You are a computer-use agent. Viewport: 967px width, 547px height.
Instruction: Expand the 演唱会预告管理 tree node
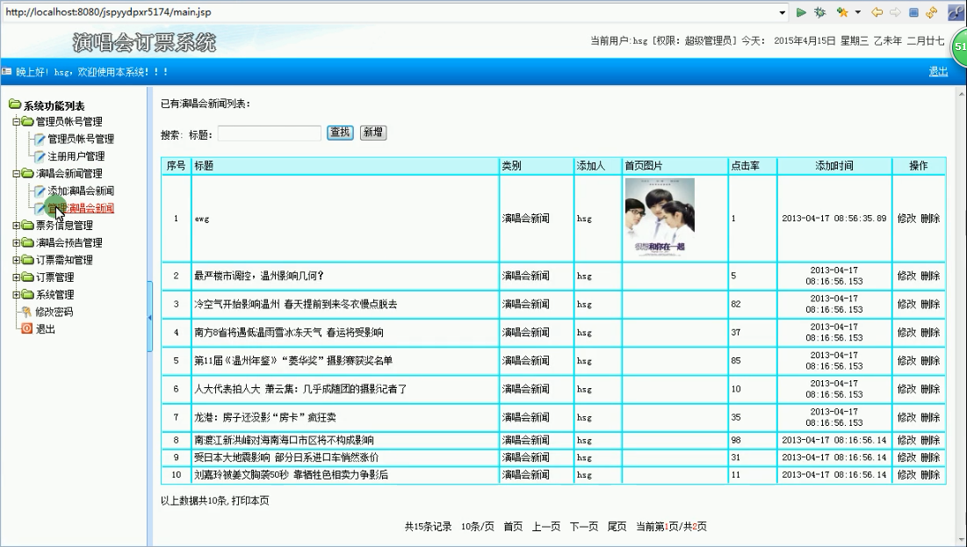(16, 243)
